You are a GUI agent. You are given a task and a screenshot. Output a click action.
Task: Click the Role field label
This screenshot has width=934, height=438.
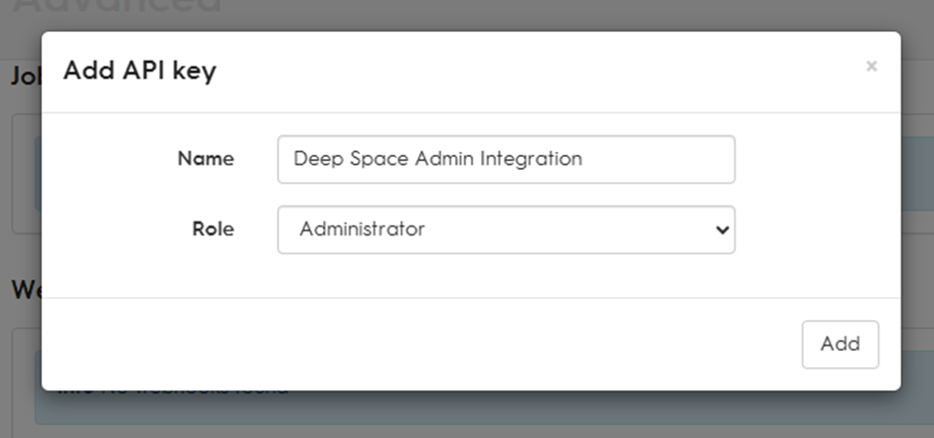[214, 229]
